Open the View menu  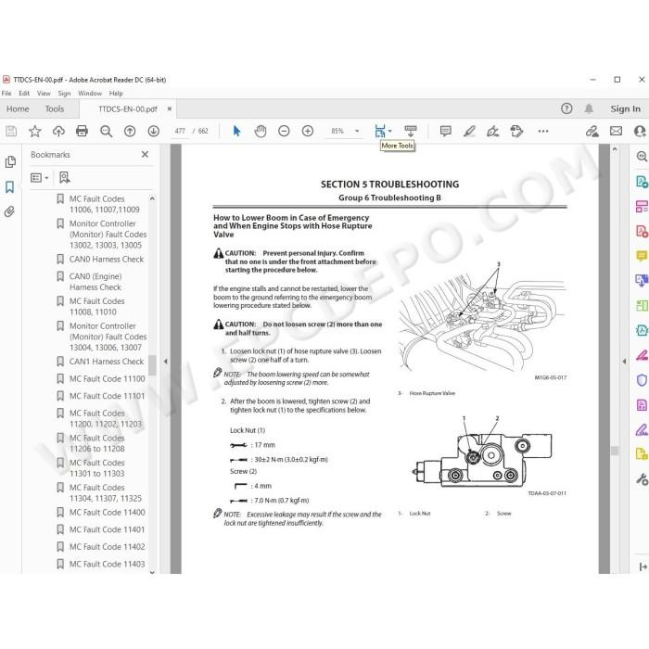coord(44,94)
